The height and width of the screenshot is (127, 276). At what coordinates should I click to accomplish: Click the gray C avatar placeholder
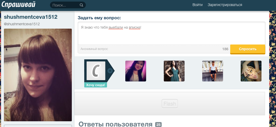(96, 71)
